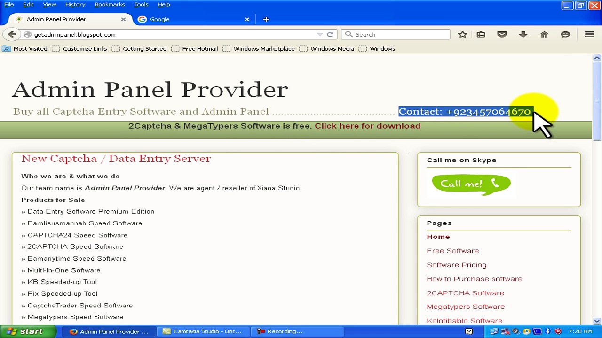
Task: Click the page scrollbar up arrow
Action: click(597, 58)
